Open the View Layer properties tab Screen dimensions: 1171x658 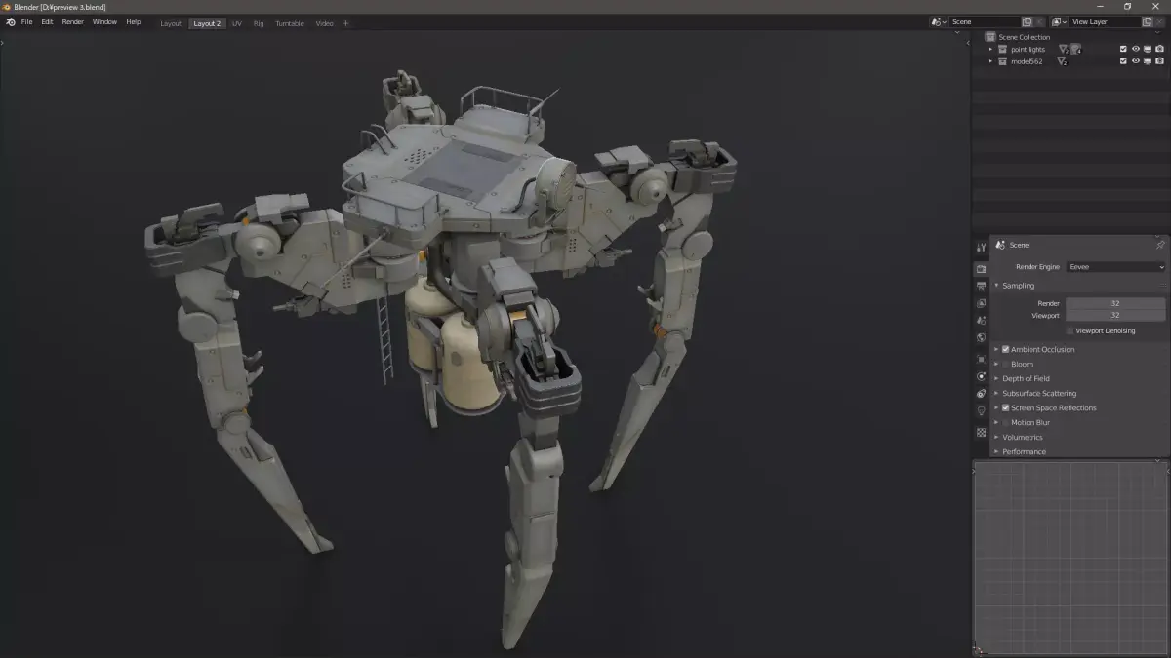(982, 303)
